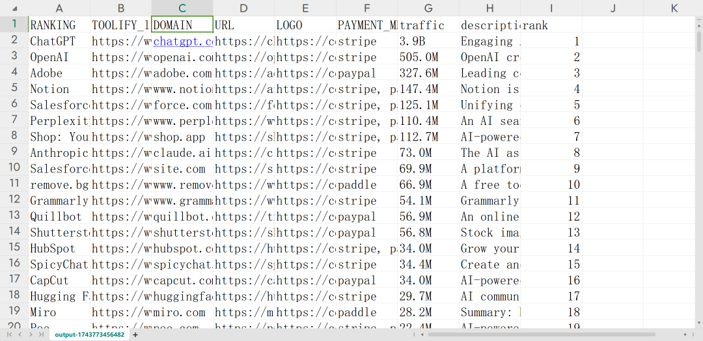
Task: Click the PAYMENT_M header cell
Action: tap(366, 25)
